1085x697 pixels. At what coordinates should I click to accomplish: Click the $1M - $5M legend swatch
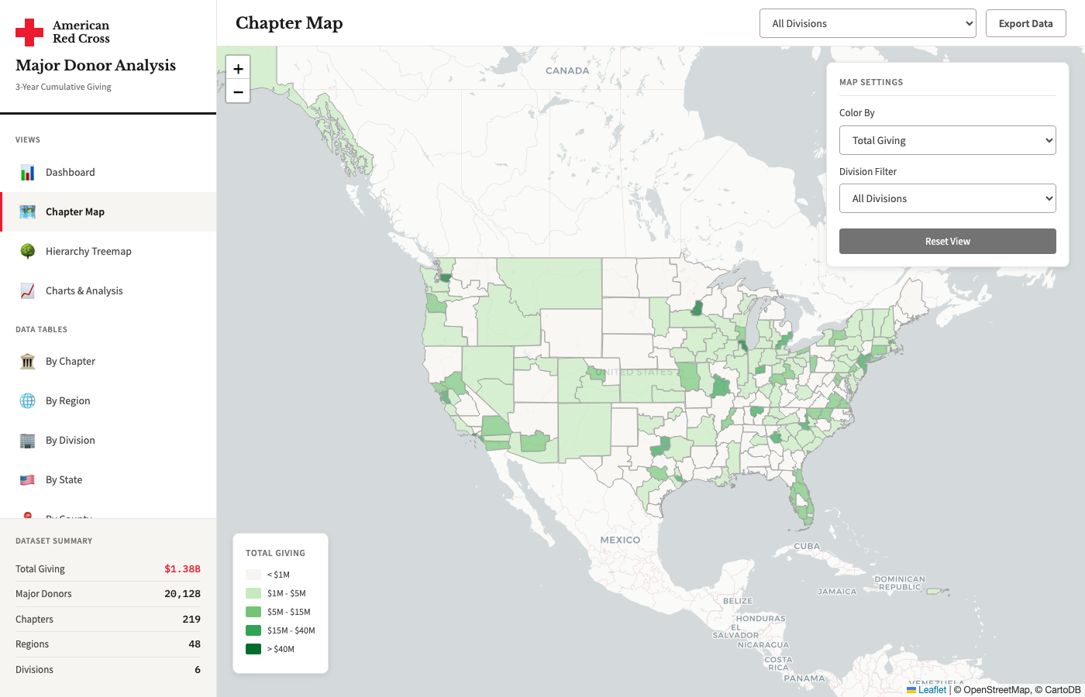253,593
